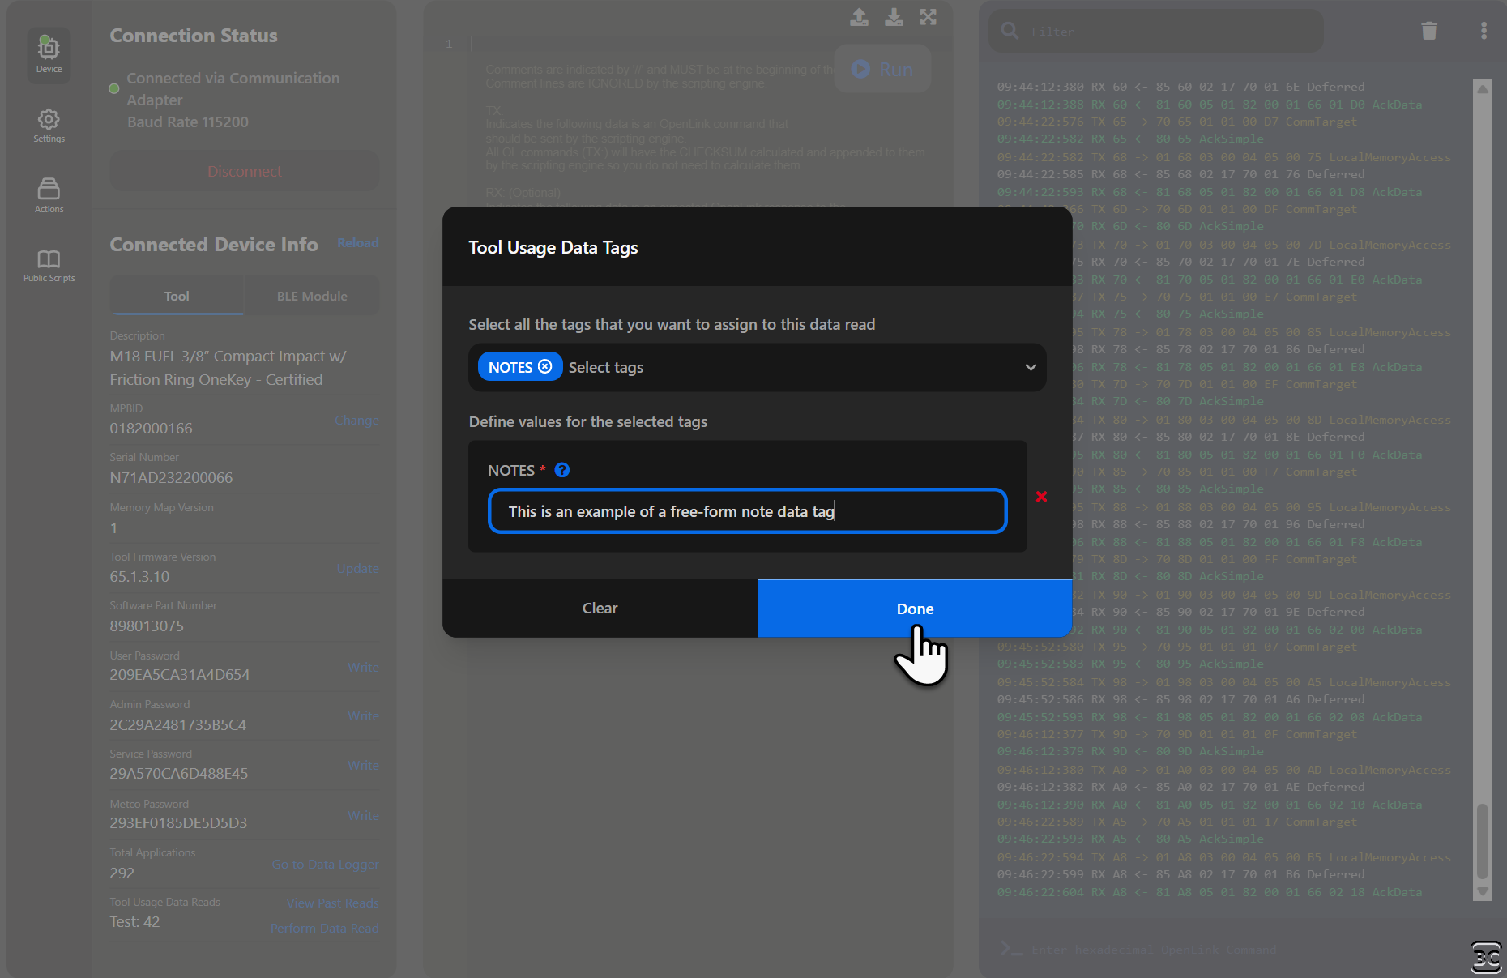Click Total Applications value 292

tap(122, 873)
